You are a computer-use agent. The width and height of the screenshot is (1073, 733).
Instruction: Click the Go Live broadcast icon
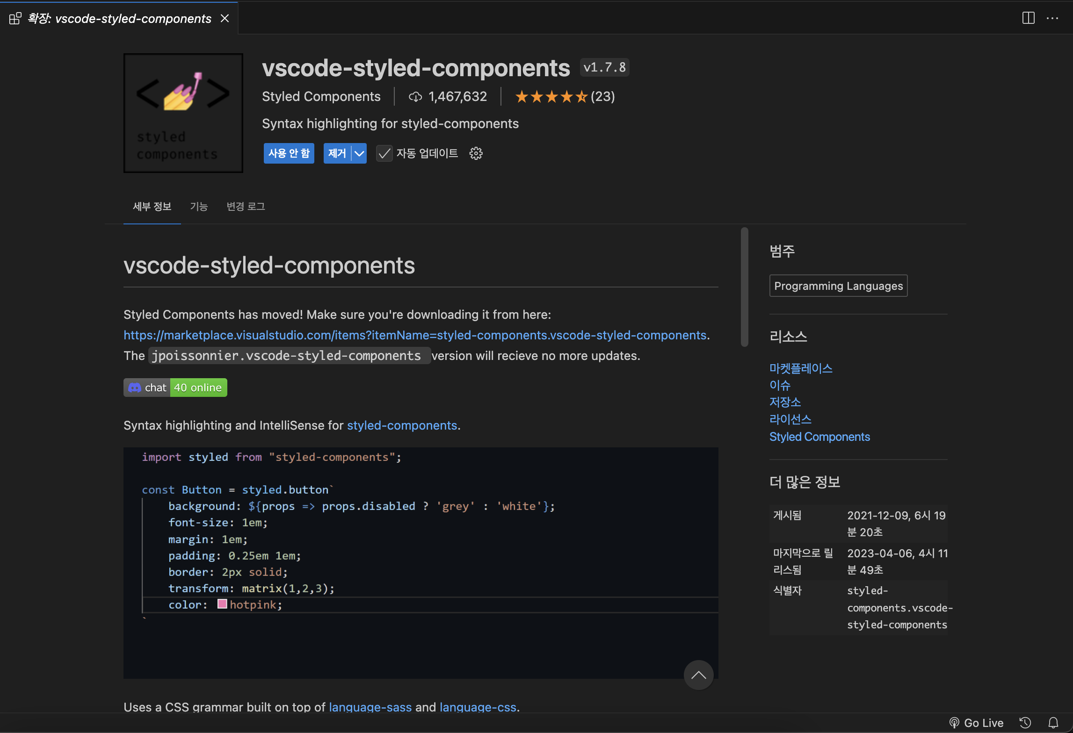(954, 723)
